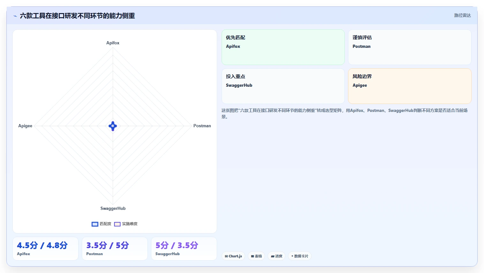Select the 5分 / 3.5分 SwaggerHub score card
Image resolution: width=484 pixels, height=273 pixels.
tap(184, 248)
